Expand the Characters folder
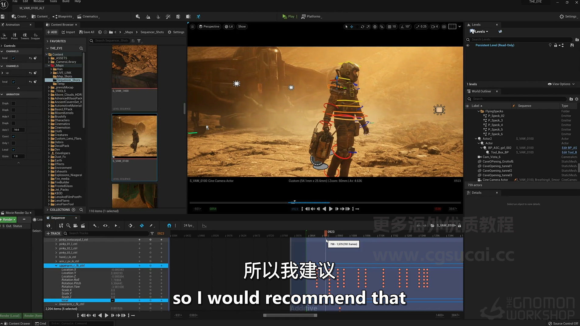The image size is (580, 326). point(49,120)
